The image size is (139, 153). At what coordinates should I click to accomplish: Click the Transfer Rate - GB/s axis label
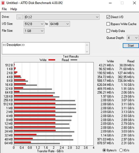click(x=50, y=151)
